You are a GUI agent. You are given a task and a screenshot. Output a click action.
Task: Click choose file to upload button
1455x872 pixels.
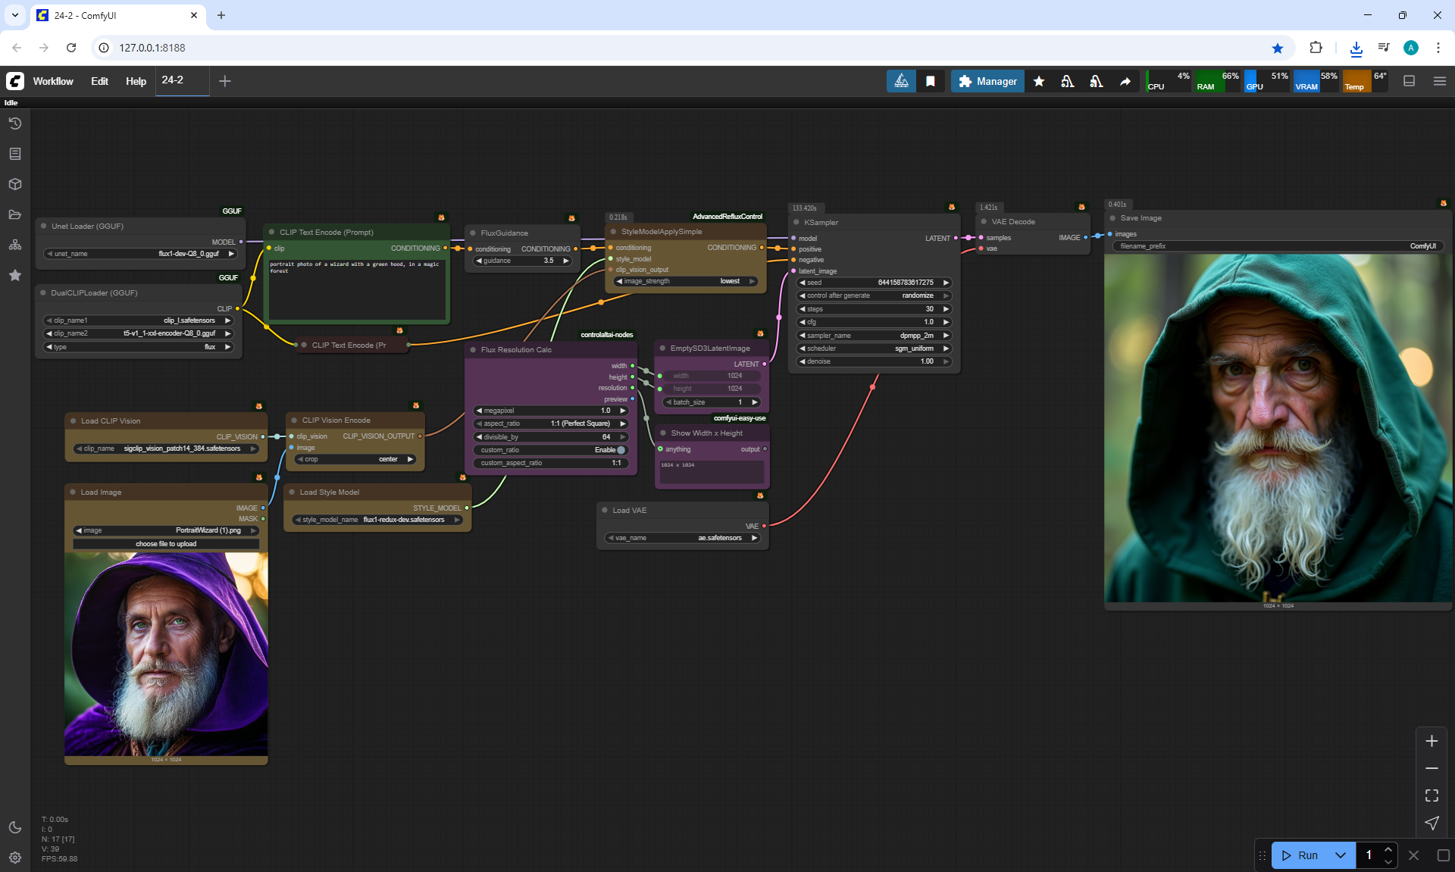[166, 544]
